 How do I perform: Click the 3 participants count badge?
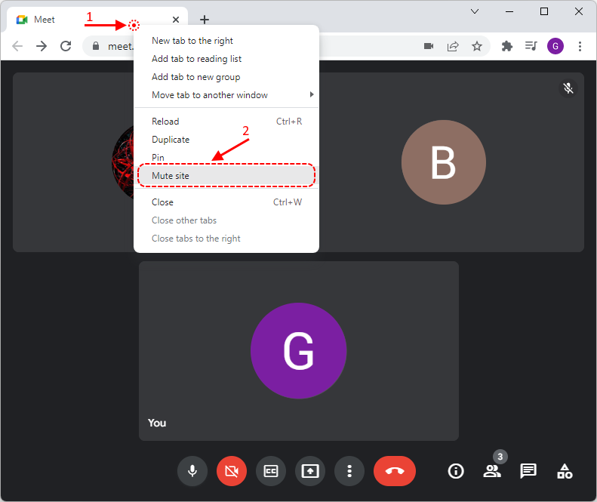tap(500, 457)
